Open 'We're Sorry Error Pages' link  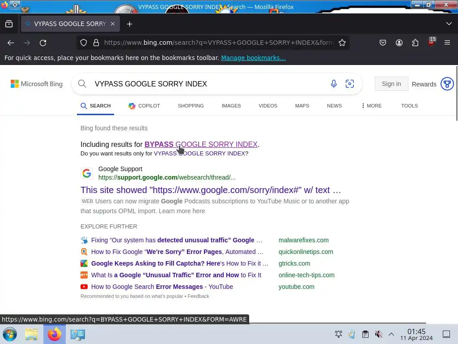(177, 252)
